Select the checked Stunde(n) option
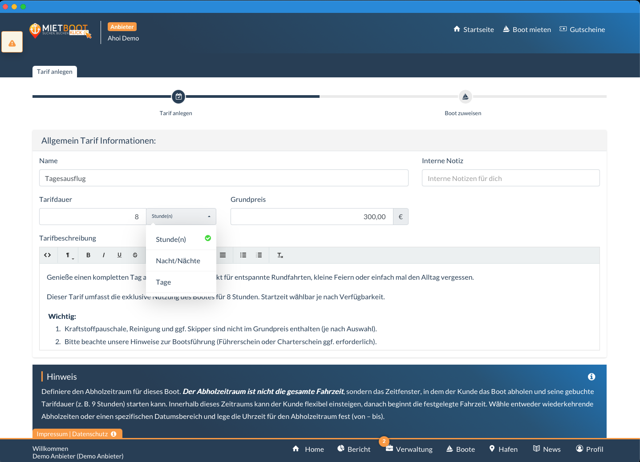Image resolution: width=640 pixels, height=462 pixels. tap(171, 240)
